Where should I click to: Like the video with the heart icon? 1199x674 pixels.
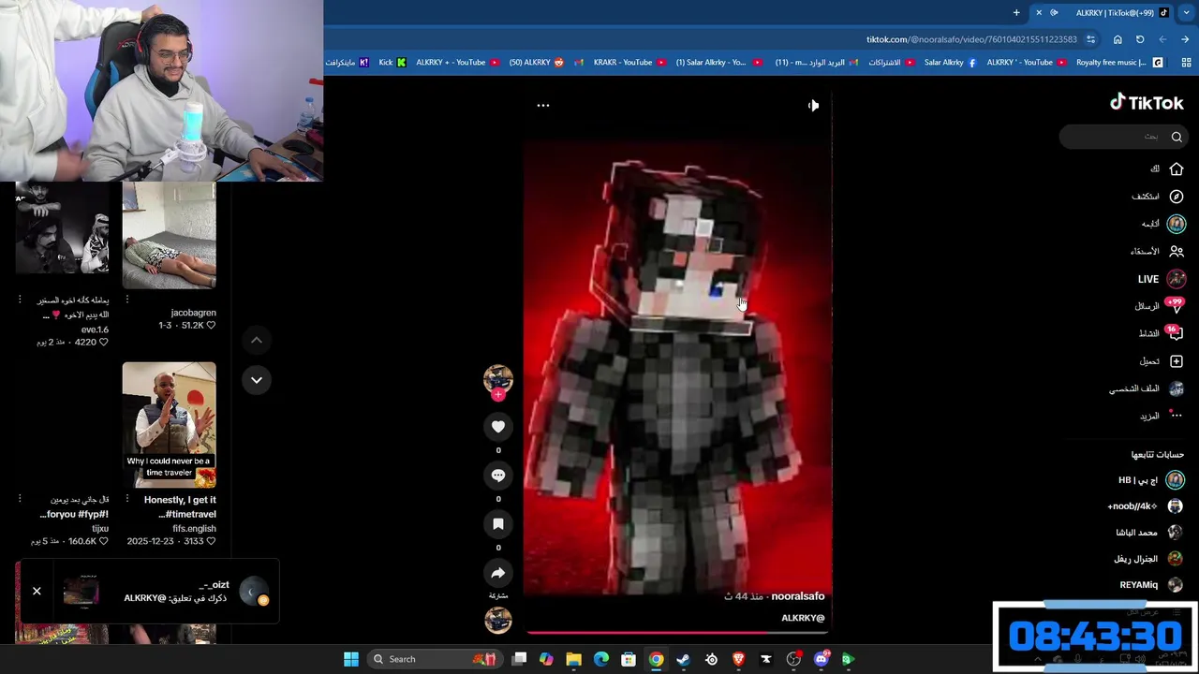point(498,427)
